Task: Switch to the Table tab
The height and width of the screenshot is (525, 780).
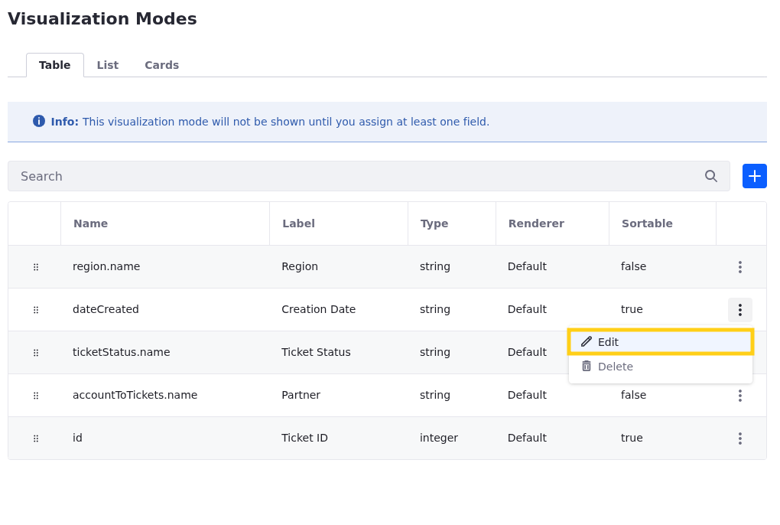Action: [55, 65]
